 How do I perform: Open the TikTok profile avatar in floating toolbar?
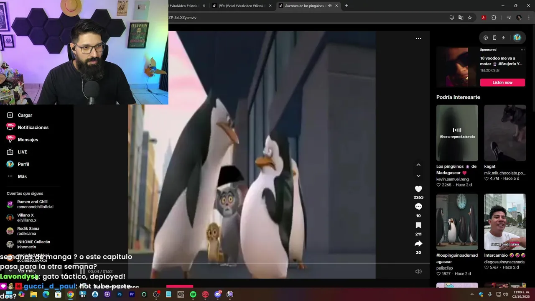517,38
